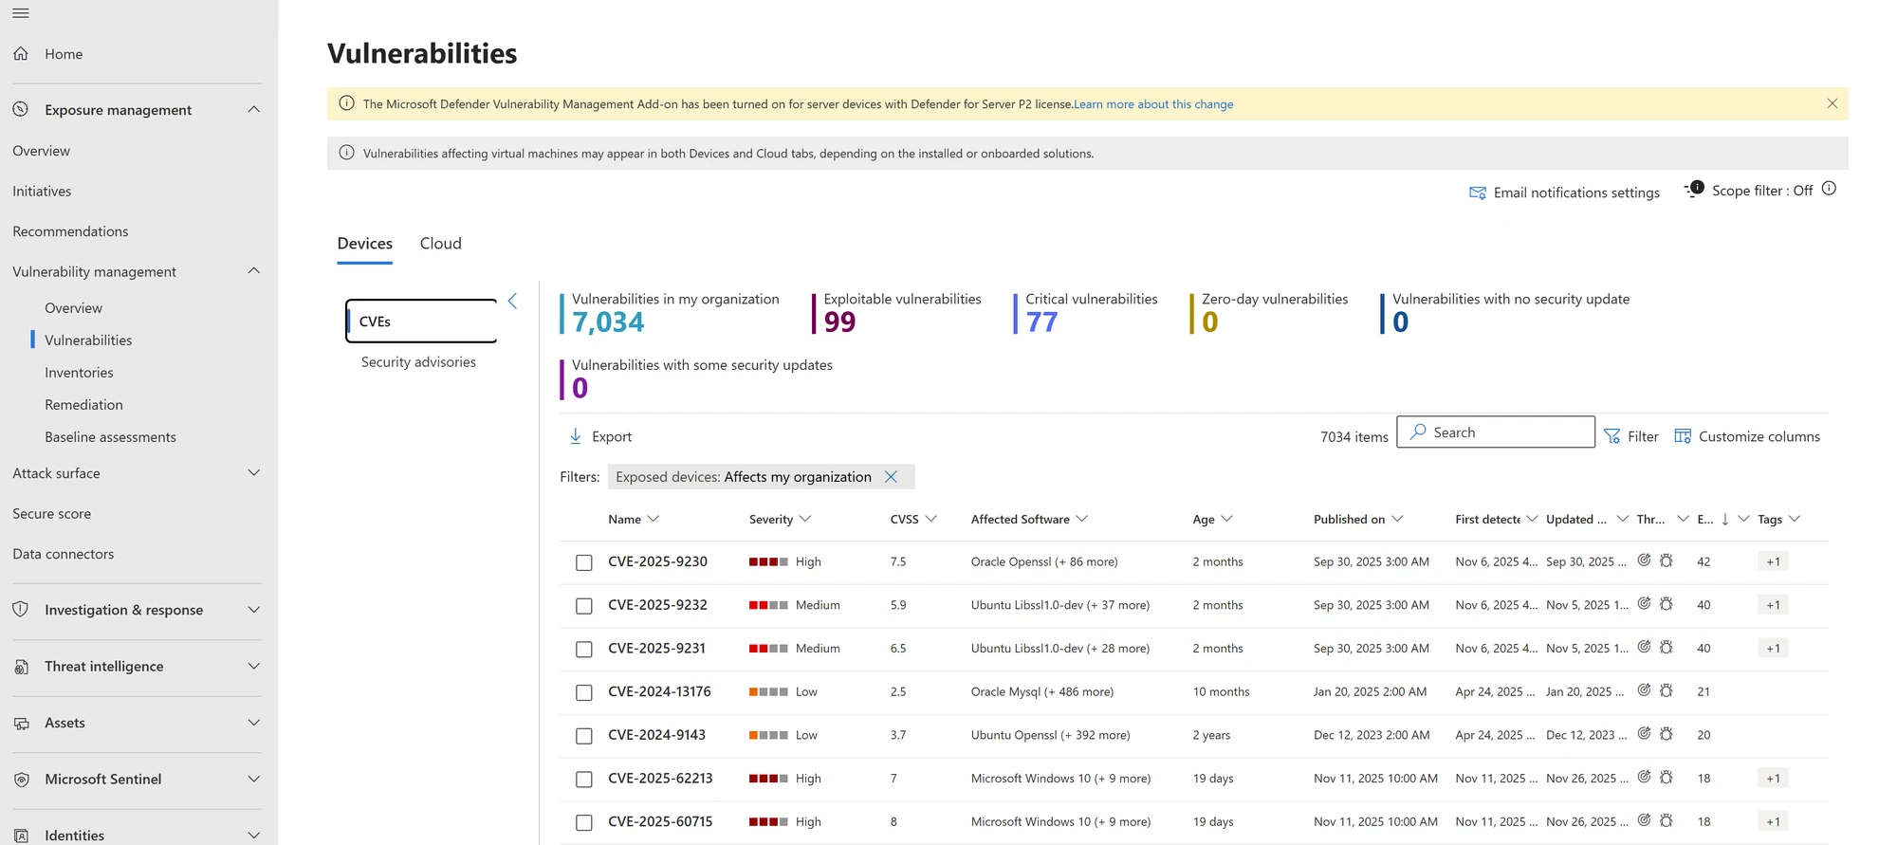
Task: Click the Customize columns icon
Action: pyautogui.click(x=1683, y=436)
